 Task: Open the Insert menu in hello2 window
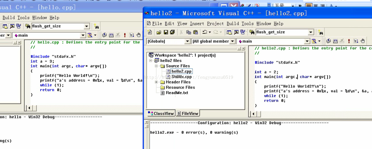[x=197, y=23]
